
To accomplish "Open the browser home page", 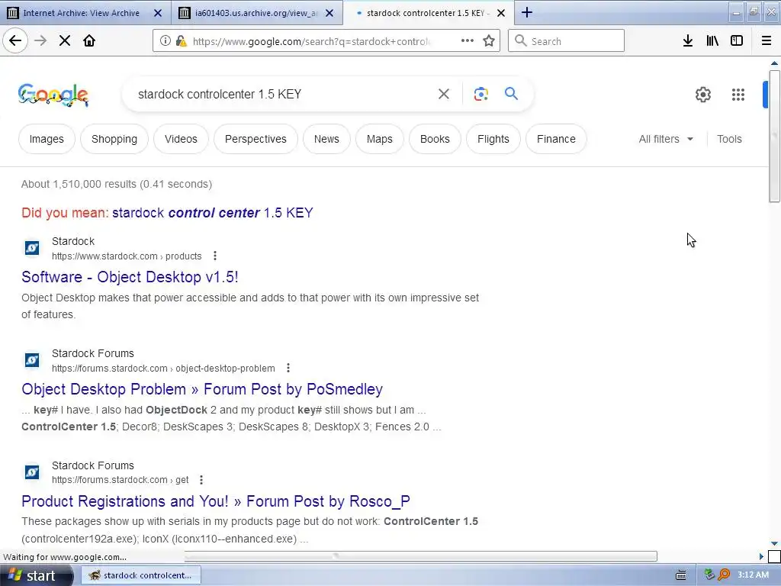I will pyautogui.click(x=89, y=41).
